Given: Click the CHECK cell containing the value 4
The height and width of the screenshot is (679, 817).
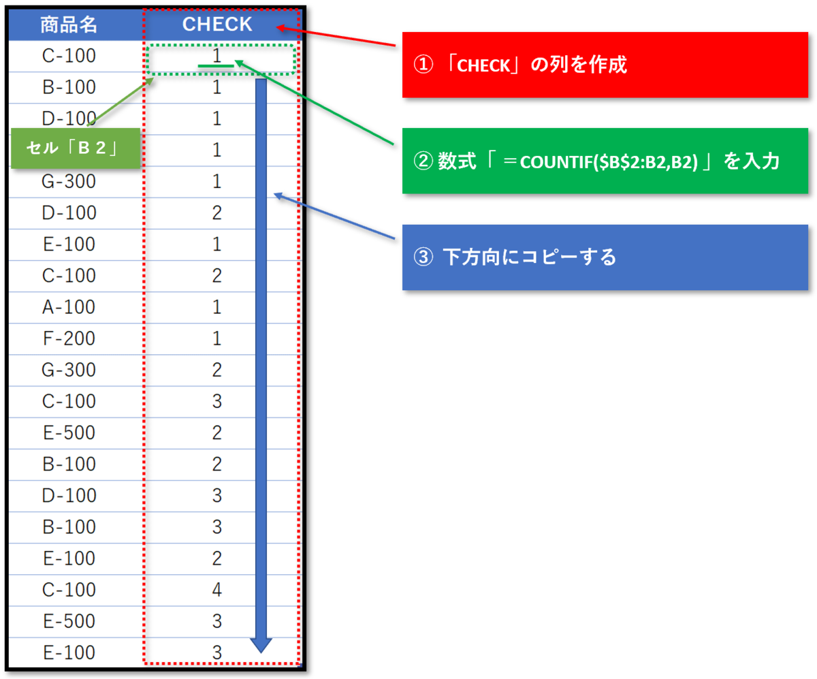Looking at the screenshot, I should (217, 590).
